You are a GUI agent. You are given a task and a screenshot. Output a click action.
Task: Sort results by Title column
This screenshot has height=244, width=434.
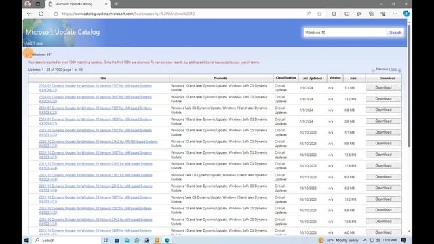102,78
